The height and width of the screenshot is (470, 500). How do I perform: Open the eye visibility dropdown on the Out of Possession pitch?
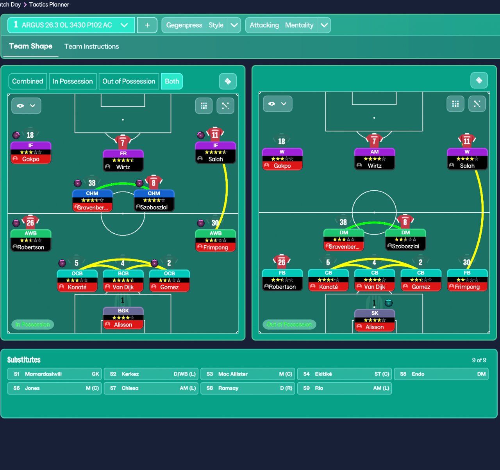pyautogui.click(x=278, y=104)
